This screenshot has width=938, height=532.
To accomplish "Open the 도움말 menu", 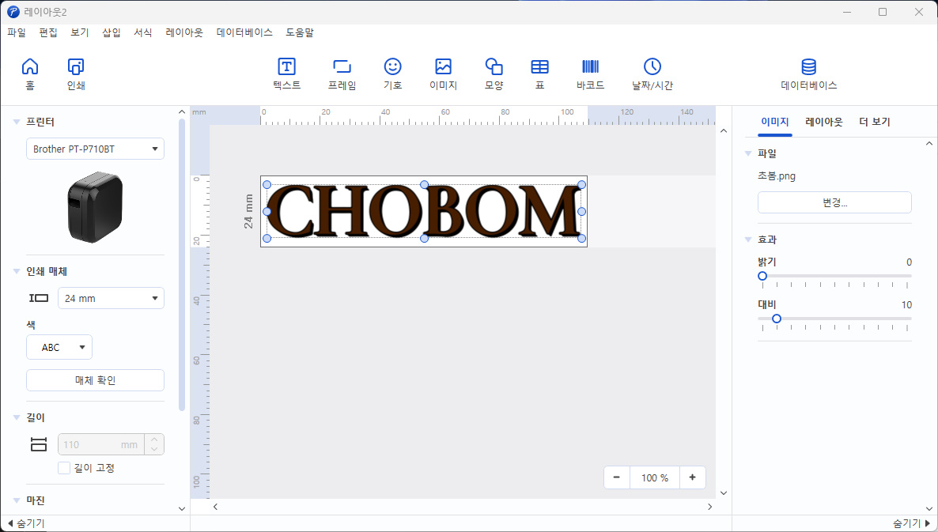I will (x=300, y=32).
